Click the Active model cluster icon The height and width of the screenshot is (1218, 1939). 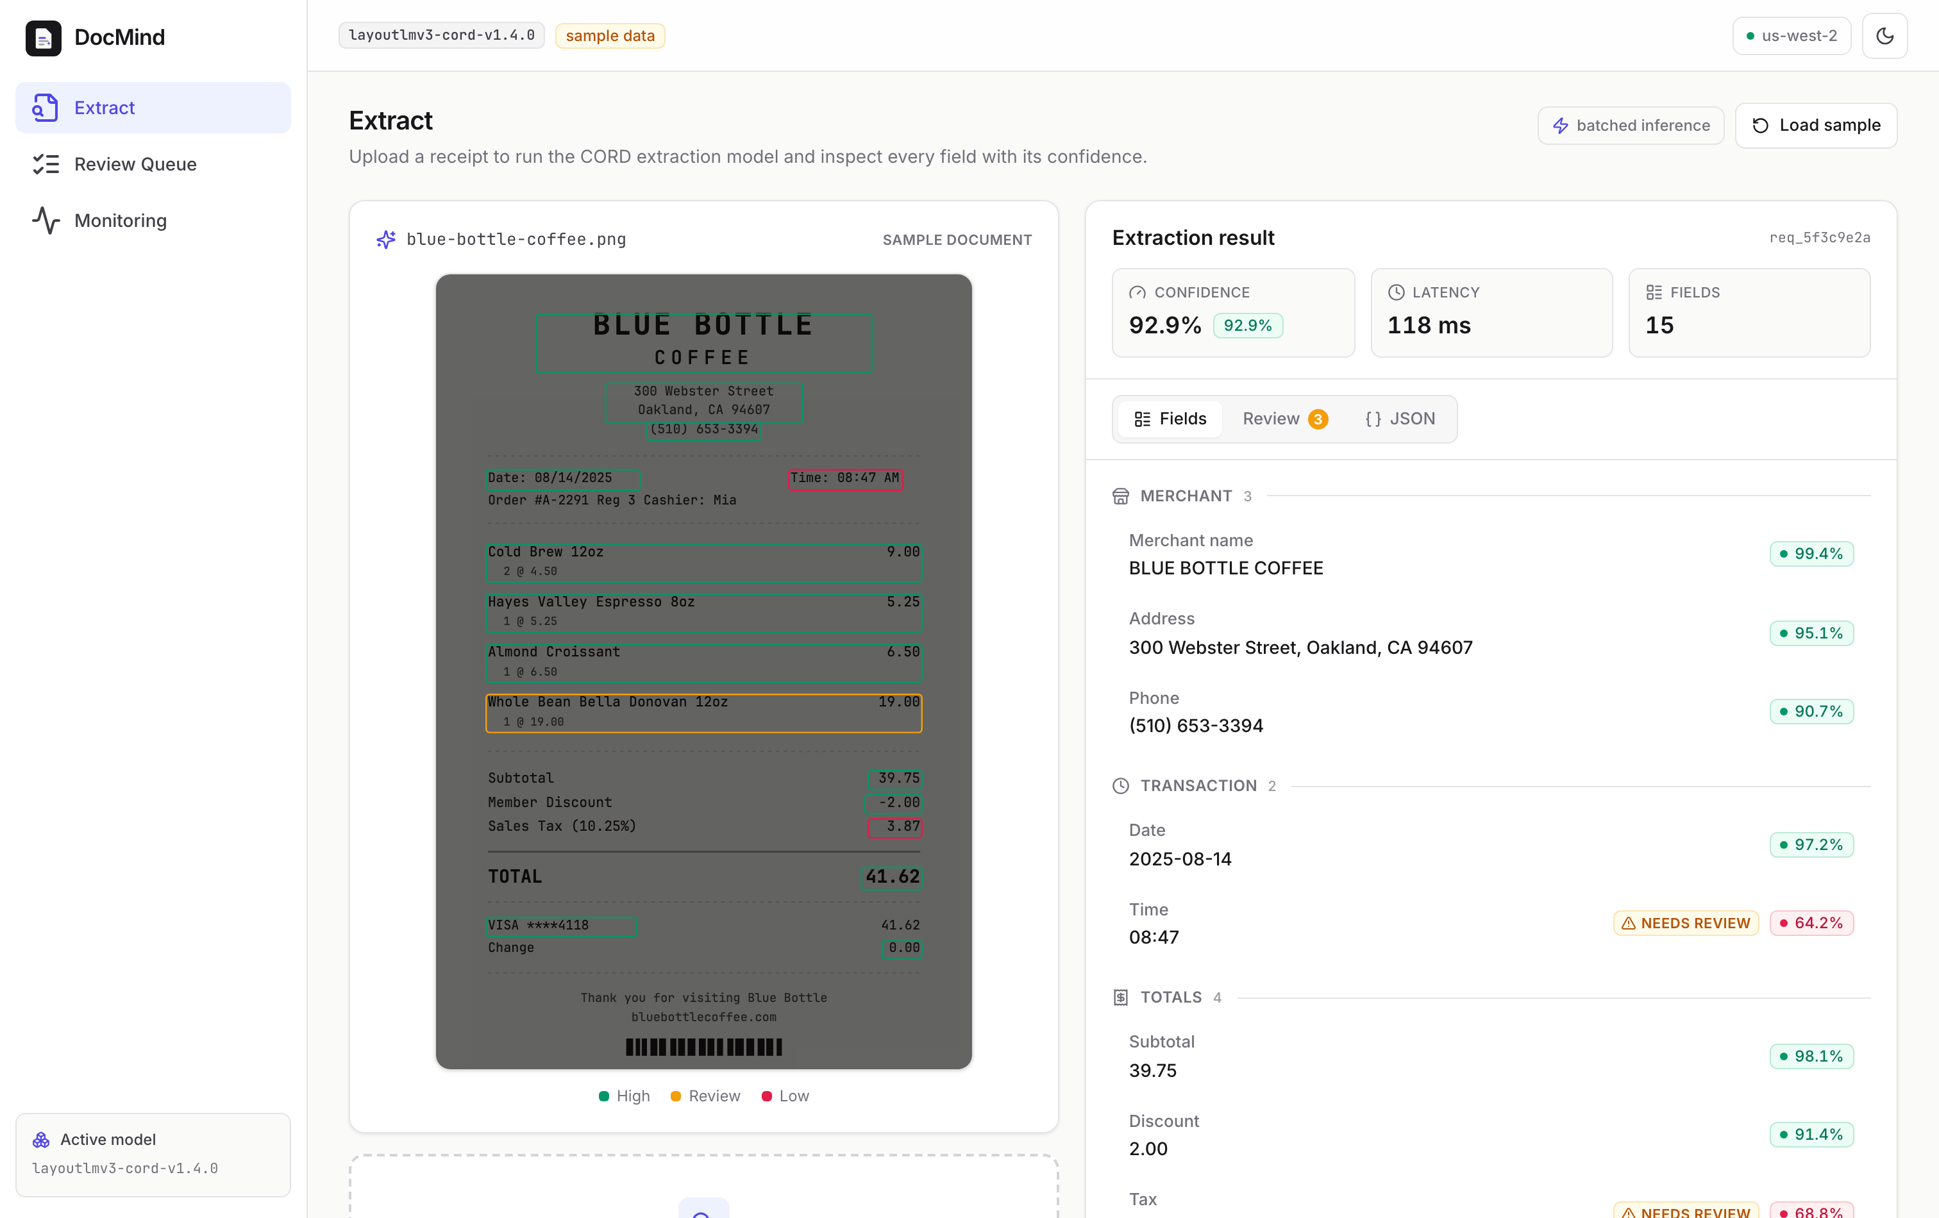click(40, 1139)
